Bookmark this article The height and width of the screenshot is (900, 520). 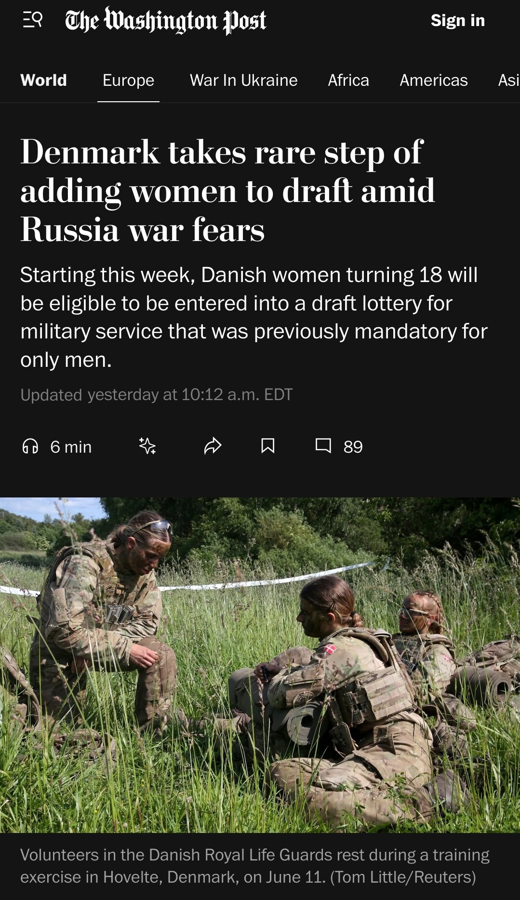tap(268, 446)
